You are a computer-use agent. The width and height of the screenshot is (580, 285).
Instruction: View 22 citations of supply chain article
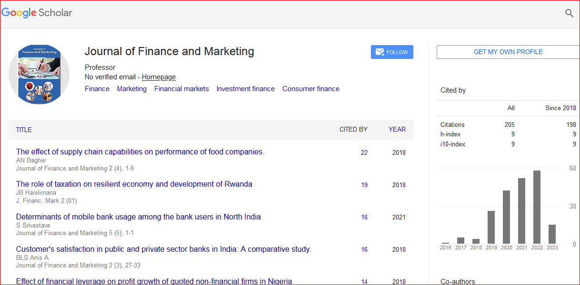pyautogui.click(x=364, y=153)
